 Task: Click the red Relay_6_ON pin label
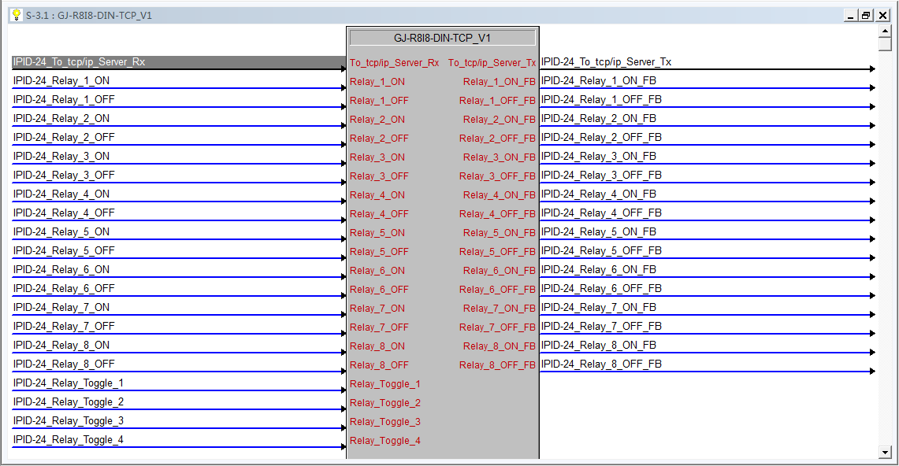point(377,271)
